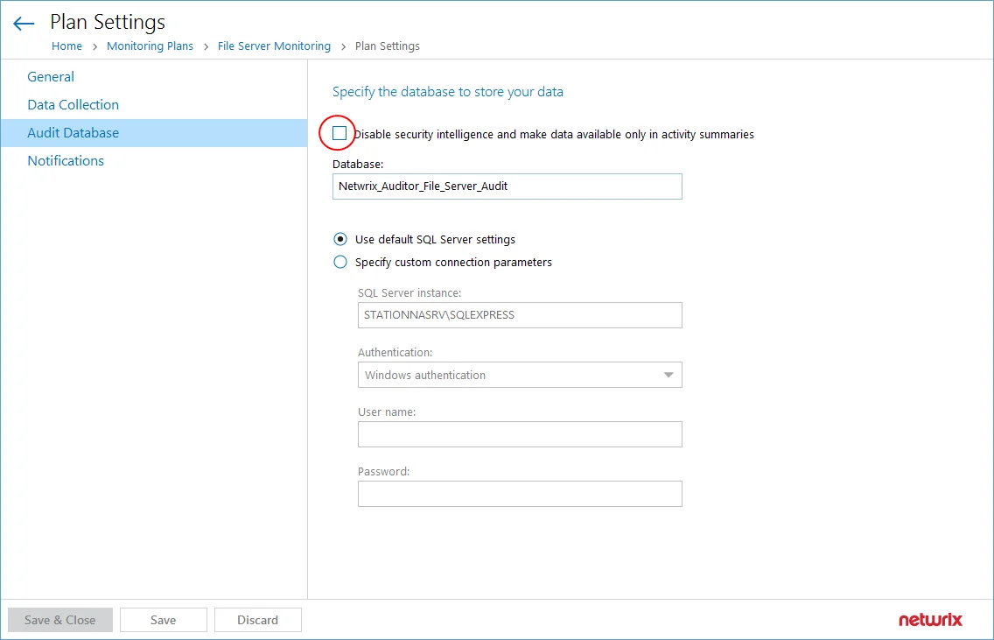
Task: Click the Netwrix logo
Action: (930, 620)
